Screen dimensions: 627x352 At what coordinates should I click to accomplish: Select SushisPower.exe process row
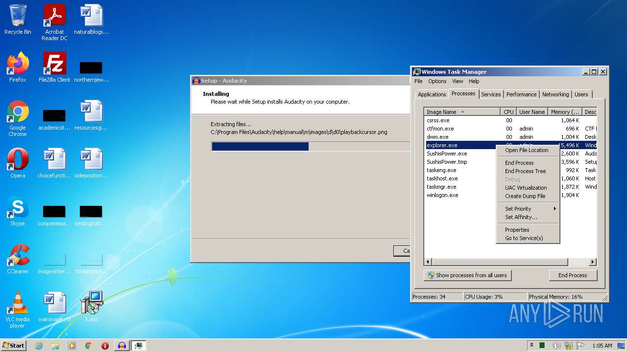click(509, 154)
